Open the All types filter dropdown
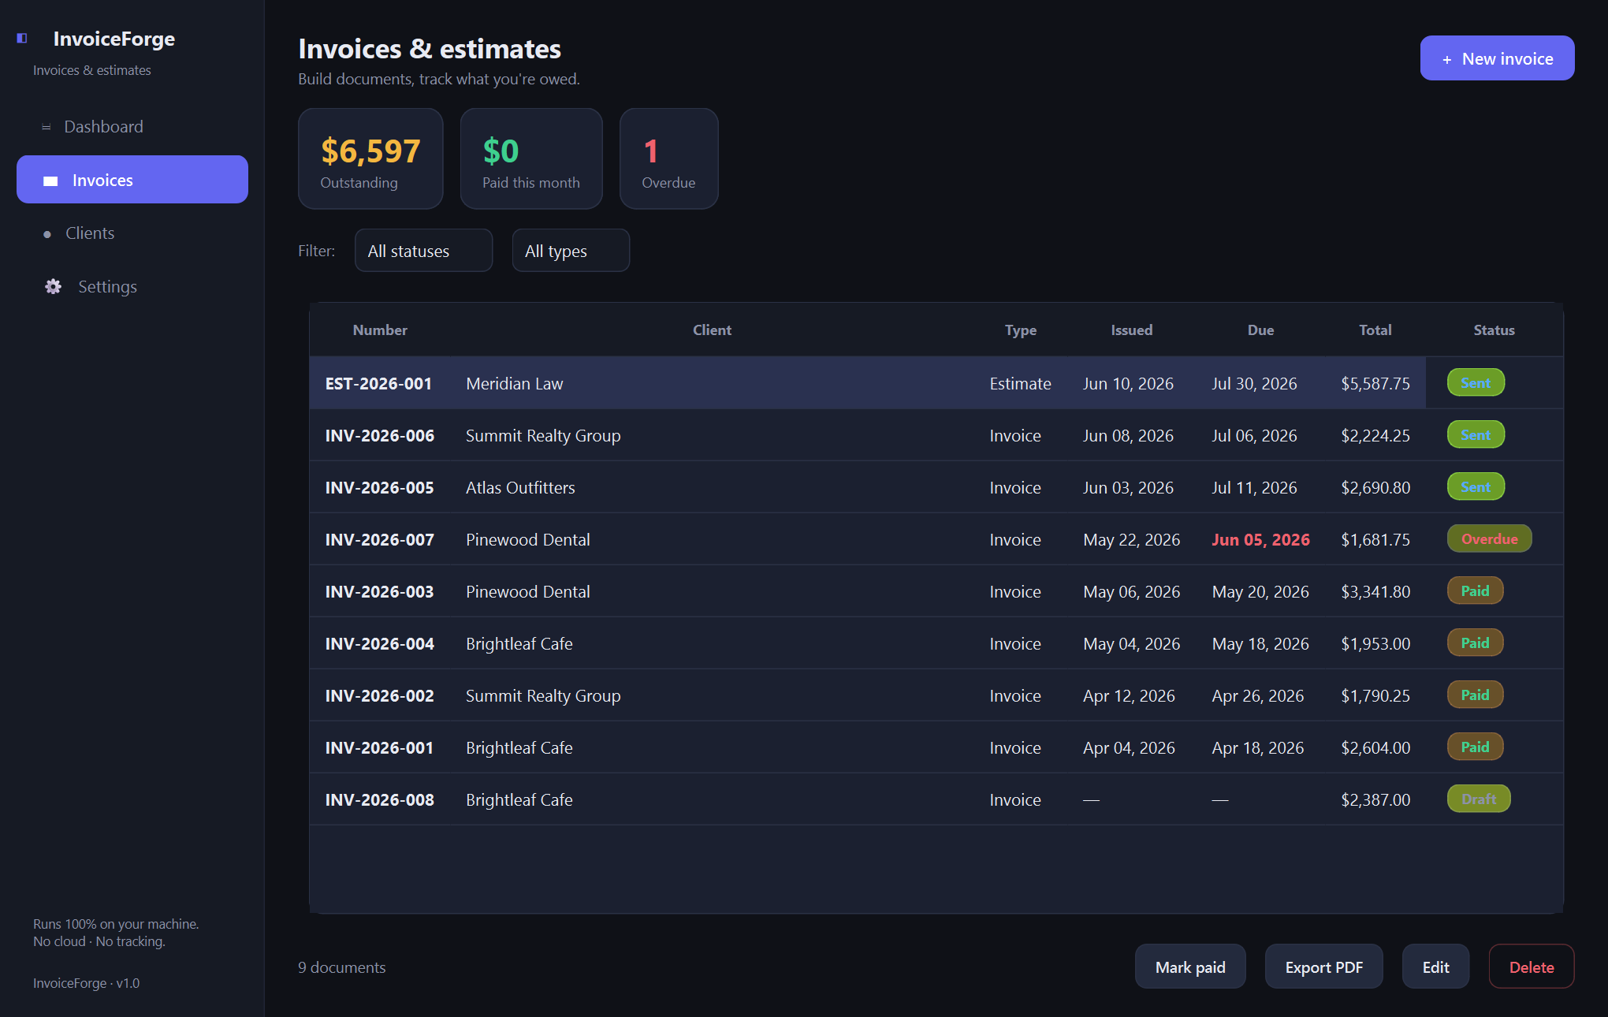This screenshot has width=1608, height=1017. pos(571,251)
